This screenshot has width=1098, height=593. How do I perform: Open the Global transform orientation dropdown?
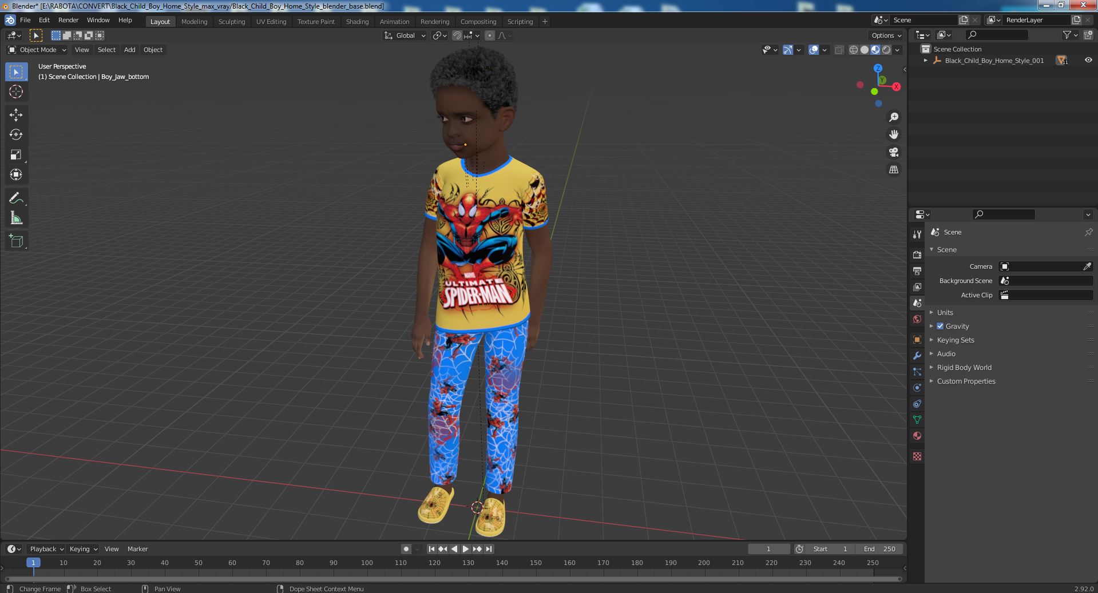[405, 35]
